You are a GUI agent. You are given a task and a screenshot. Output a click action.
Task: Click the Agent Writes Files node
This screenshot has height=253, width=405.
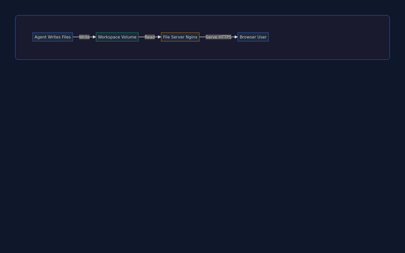pos(53,37)
